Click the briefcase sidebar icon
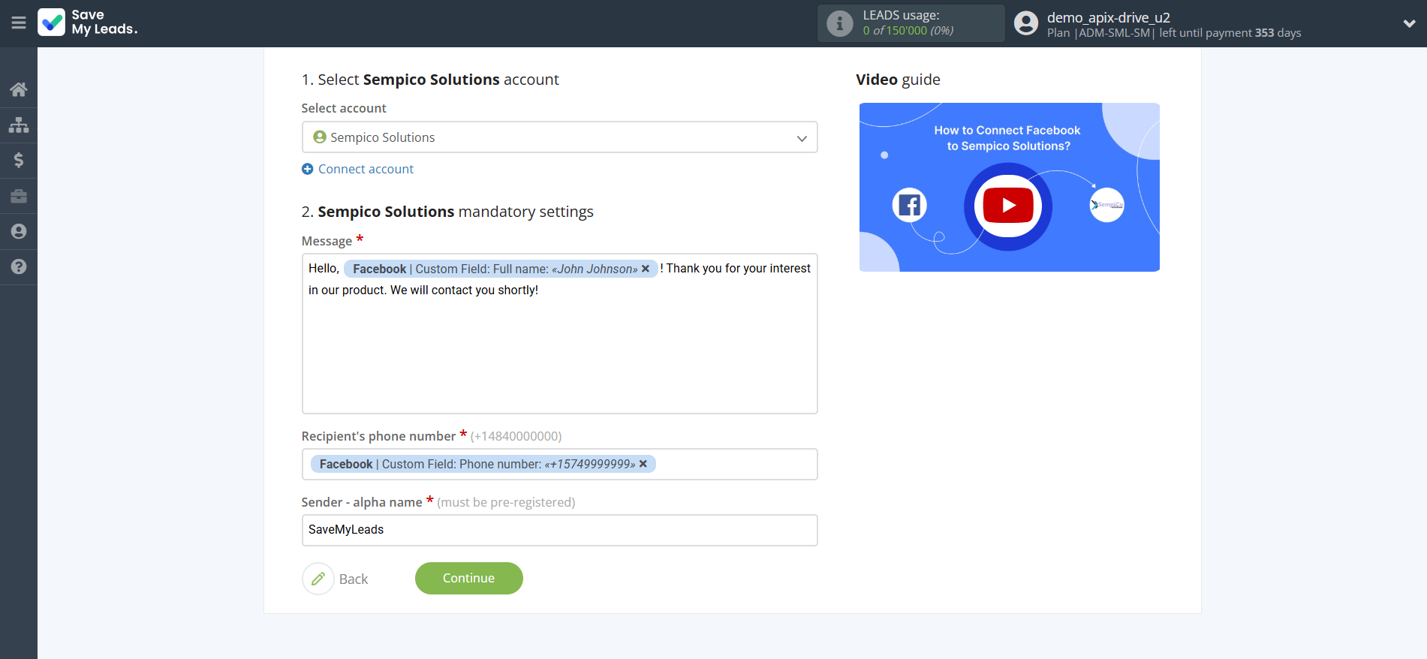 [x=19, y=196]
